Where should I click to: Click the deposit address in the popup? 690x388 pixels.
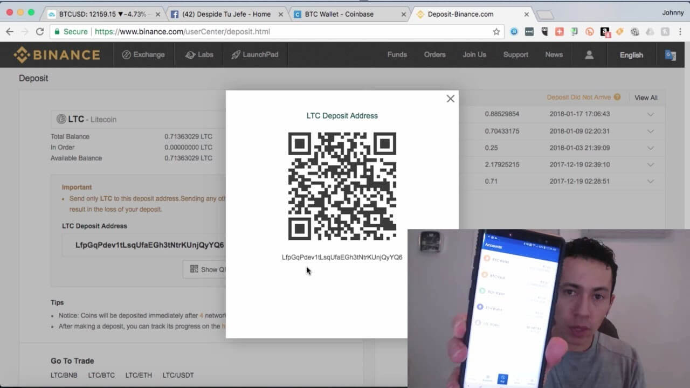(x=342, y=257)
